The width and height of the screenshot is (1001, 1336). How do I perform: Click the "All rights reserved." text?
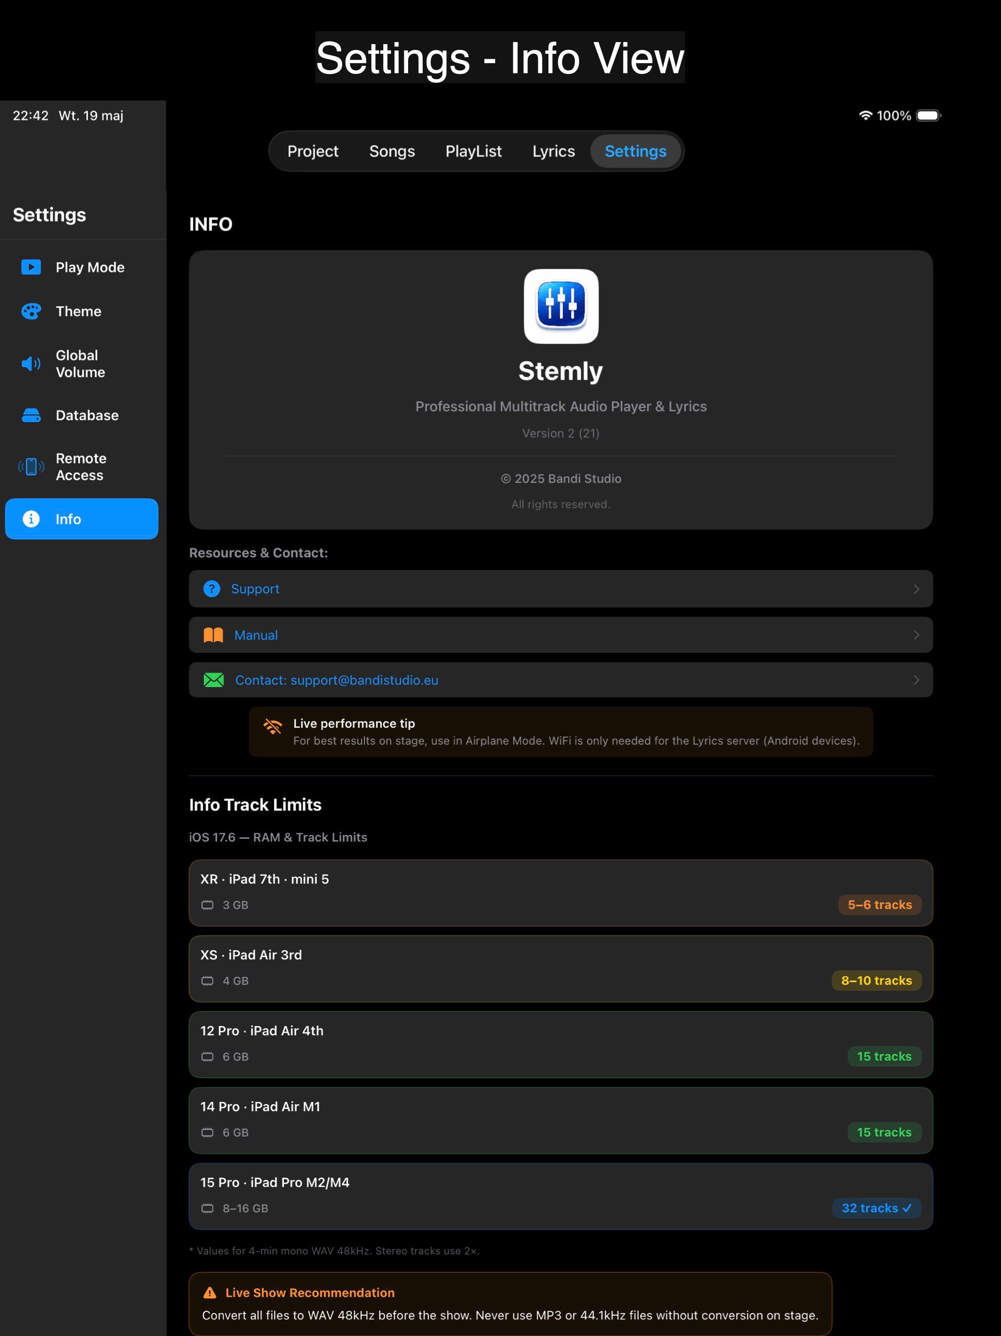tap(561, 504)
